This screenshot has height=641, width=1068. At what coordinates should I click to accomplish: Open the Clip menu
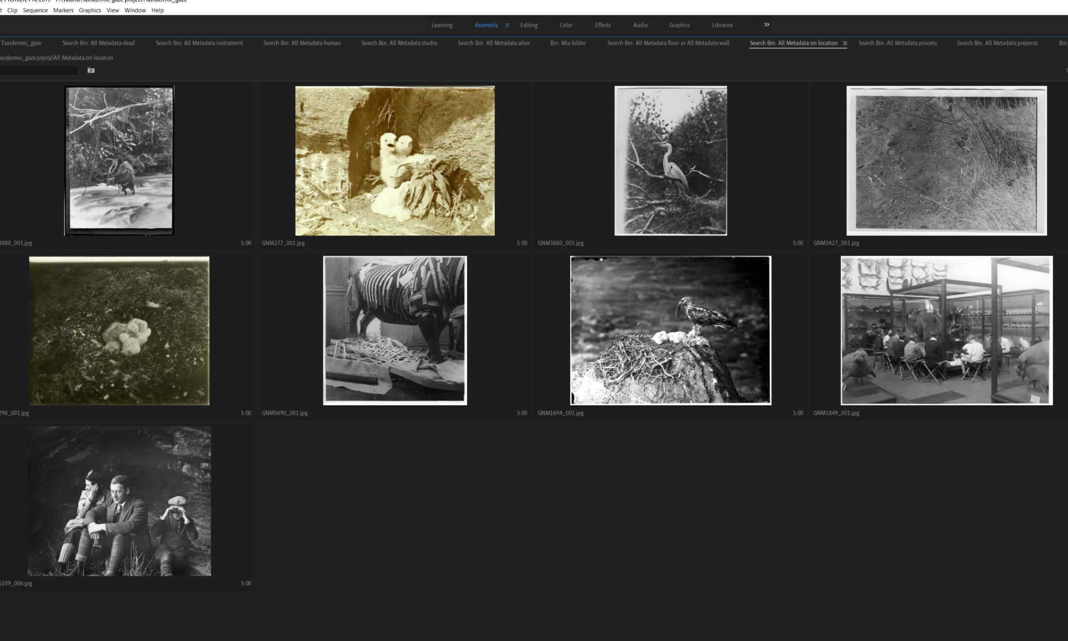pyautogui.click(x=12, y=10)
